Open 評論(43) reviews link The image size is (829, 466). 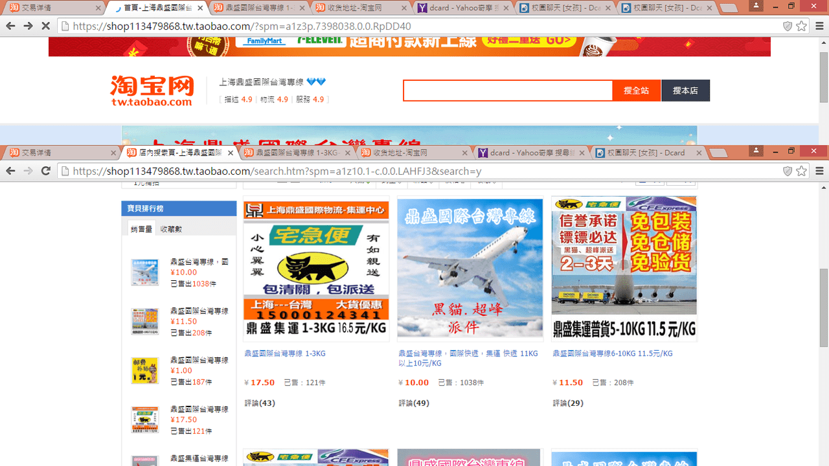tap(260, 403)
